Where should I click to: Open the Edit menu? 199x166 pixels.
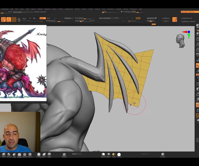[x=12, y=9]
